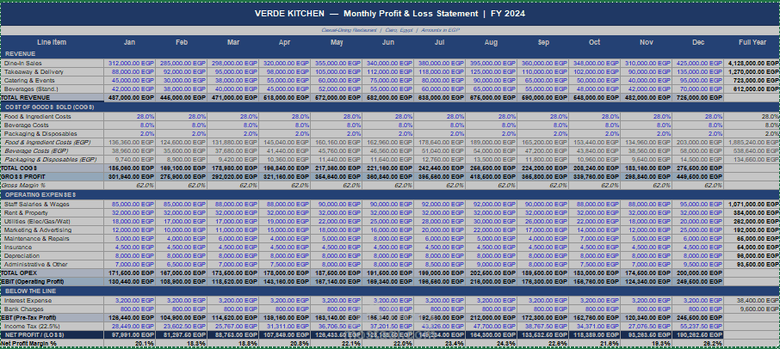Select EBIT Dec value 249,500.00 EGP
Screen dimensions: 780x349
click(x=698, y=281)
